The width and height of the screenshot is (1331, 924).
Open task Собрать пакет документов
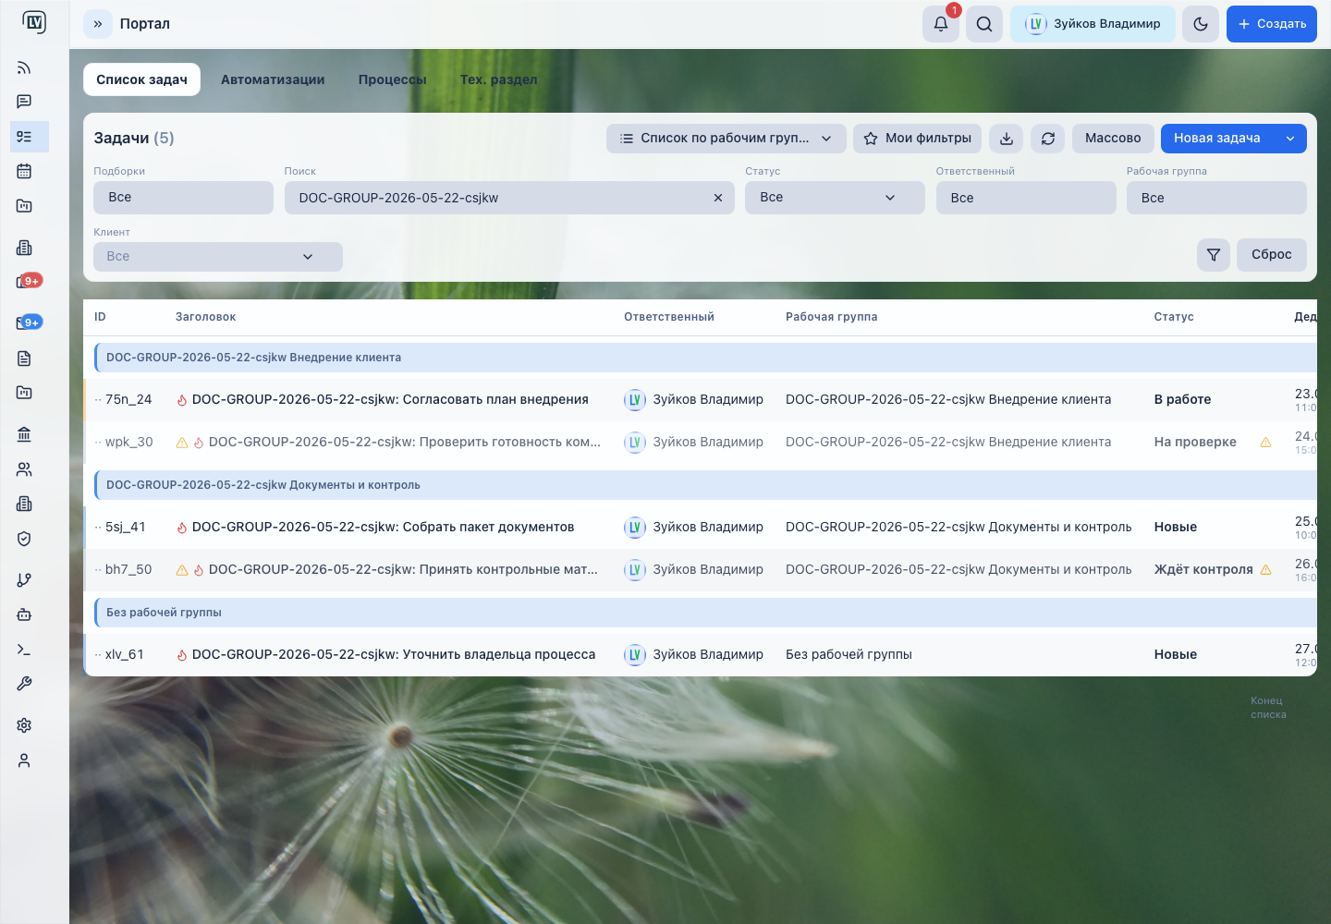point(383,527)
